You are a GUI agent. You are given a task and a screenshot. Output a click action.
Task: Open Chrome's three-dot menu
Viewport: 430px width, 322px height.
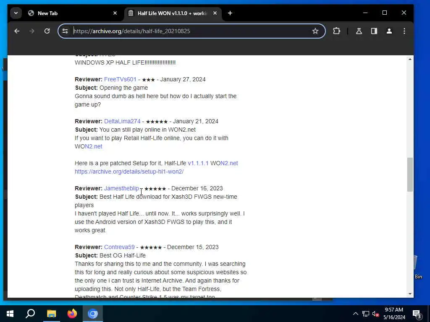click(404, 31)
